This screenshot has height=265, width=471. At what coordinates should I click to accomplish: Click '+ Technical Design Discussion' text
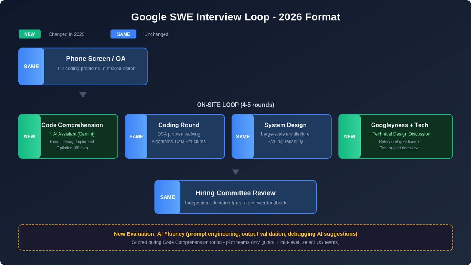[399, 134]
